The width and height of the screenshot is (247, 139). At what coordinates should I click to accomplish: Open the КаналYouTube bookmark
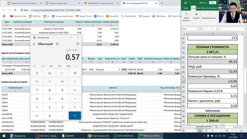click(x=19, y=16)
